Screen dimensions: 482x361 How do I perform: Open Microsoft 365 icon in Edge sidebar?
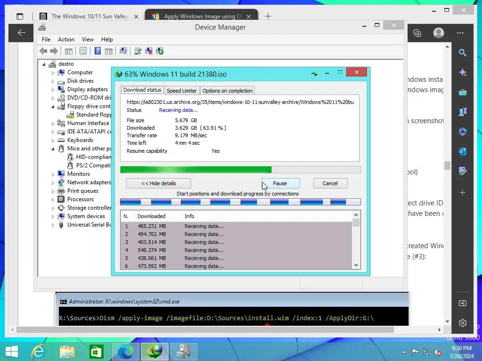click(x=462, y=132)
